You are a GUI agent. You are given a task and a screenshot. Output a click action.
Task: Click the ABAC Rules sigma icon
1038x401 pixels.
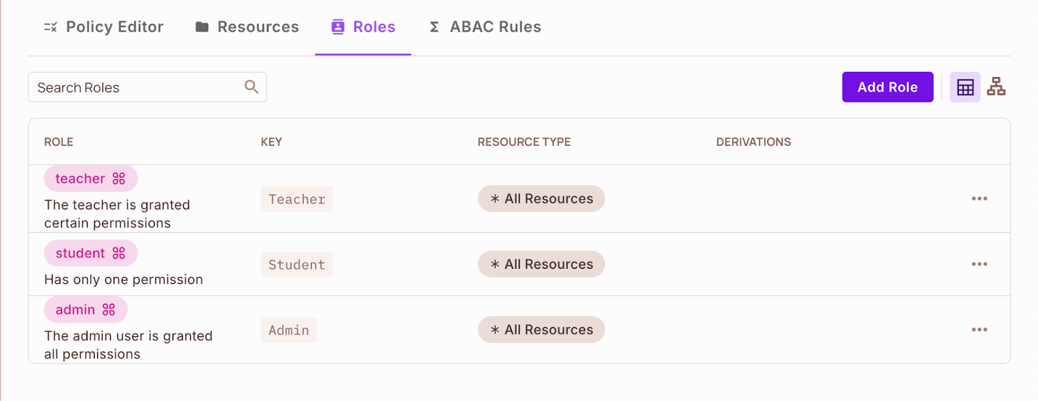coord(434,27)
